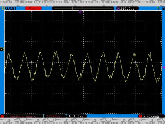Click the waveform memory position bar
Viewport: 165px width, 124px height.
click(83, 8)
